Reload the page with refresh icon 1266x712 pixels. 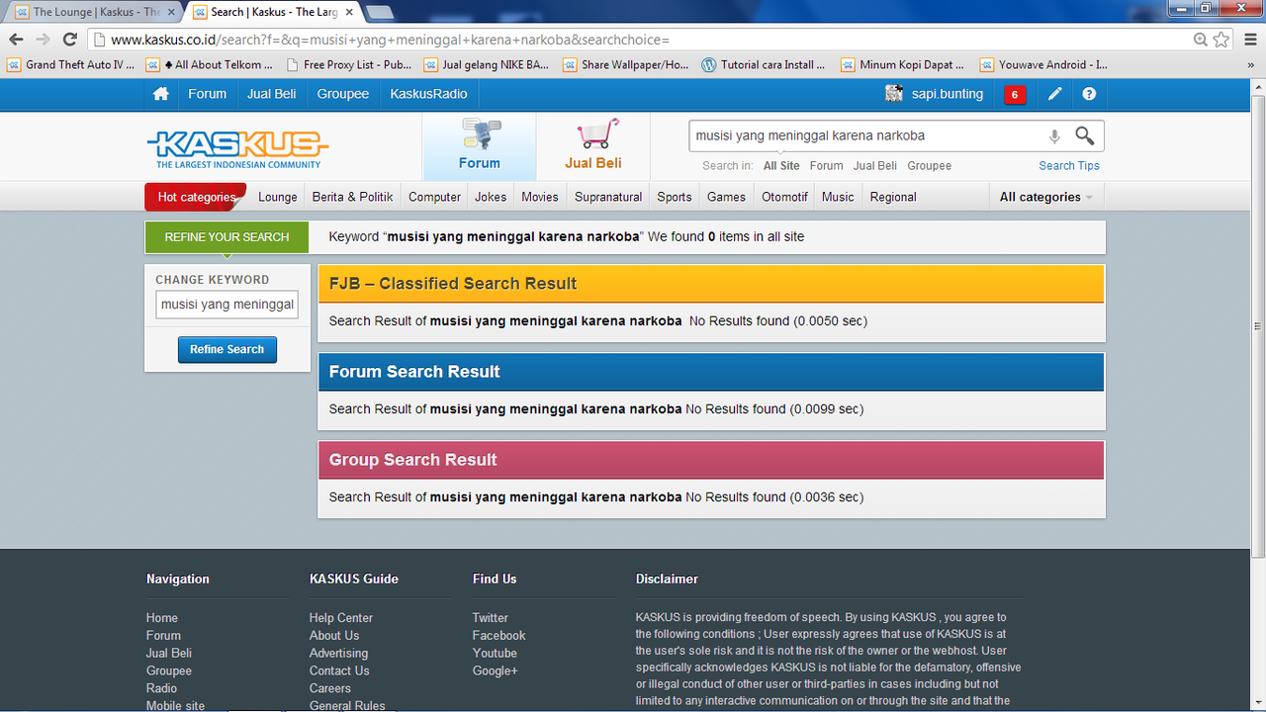pyautogui.click(x=69, y=40)
